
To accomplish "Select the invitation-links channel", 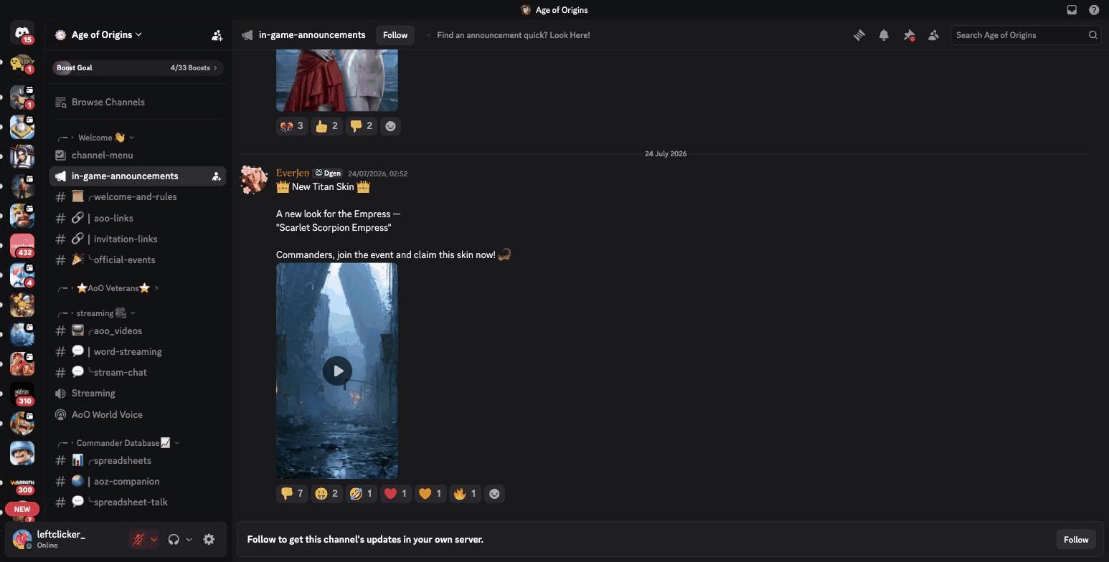I will point(138,239).
